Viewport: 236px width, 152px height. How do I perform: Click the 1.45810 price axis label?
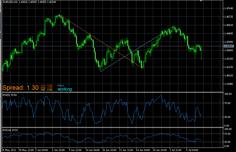click(229, 25)
